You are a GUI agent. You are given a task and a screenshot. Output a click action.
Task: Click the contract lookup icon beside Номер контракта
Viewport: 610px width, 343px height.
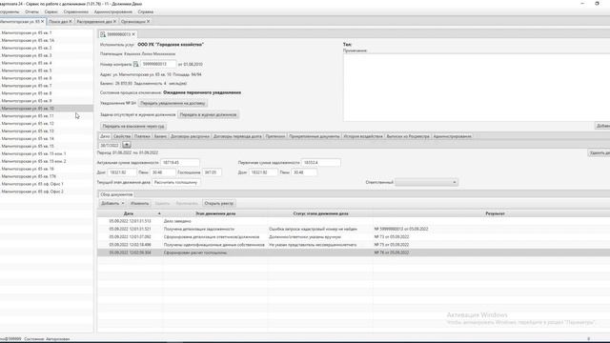(x=135, y=64)
